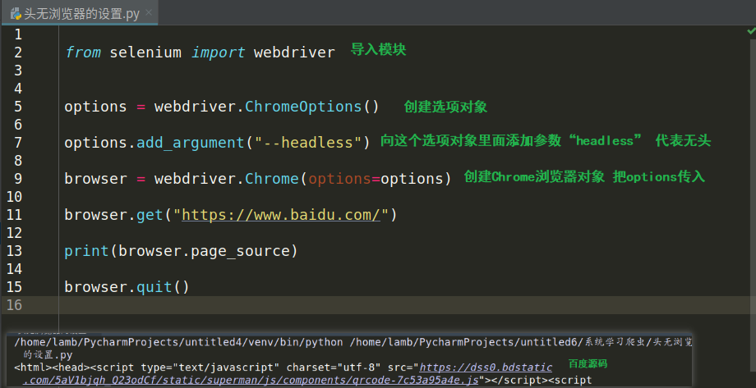This screenshot has height=388, width=756.
Task: Click line number 9 in gutter
Action: point(18,179)
